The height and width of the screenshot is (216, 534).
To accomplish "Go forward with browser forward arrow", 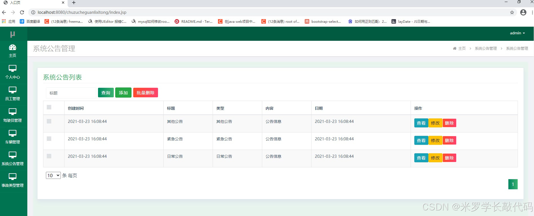I will [13, 12].
